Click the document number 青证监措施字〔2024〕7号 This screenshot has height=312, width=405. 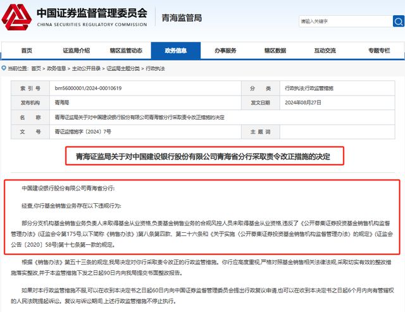coord(83,132)
